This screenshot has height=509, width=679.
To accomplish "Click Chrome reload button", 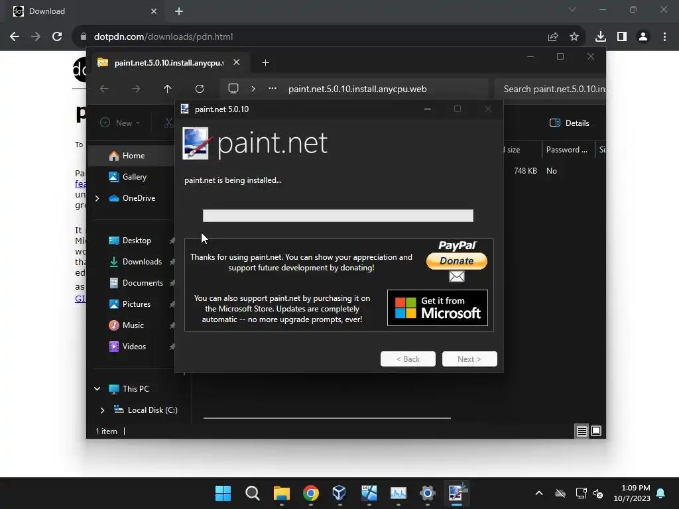I will point(57,37).
